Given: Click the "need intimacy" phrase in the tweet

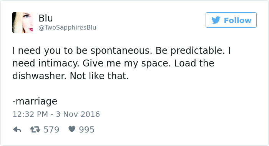Looking at the screenshot, I should (46, 63).
